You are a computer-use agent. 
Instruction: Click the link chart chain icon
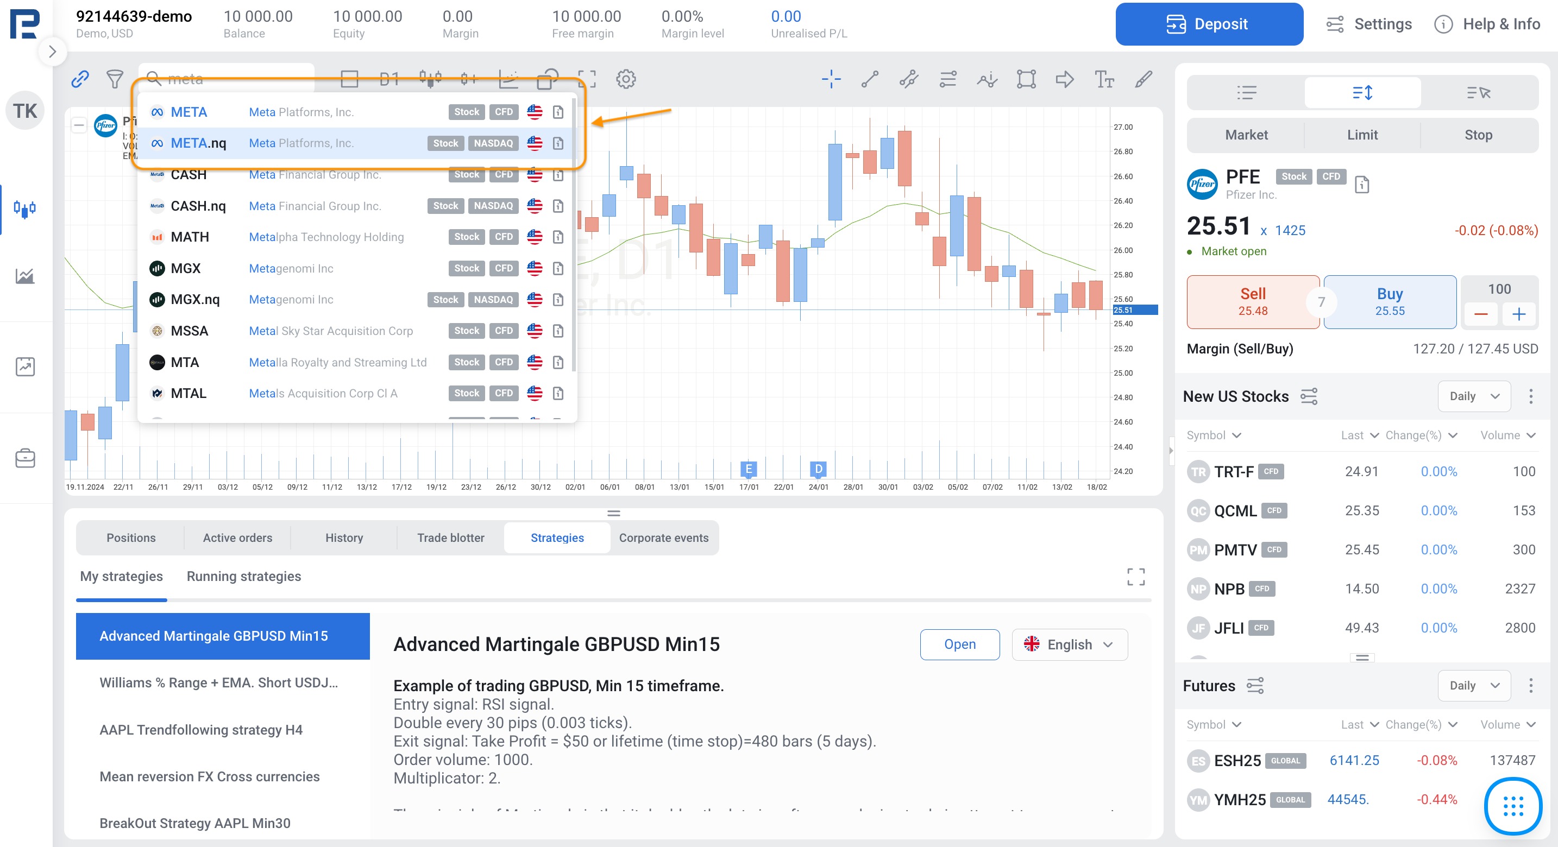(x=80, y=79)
